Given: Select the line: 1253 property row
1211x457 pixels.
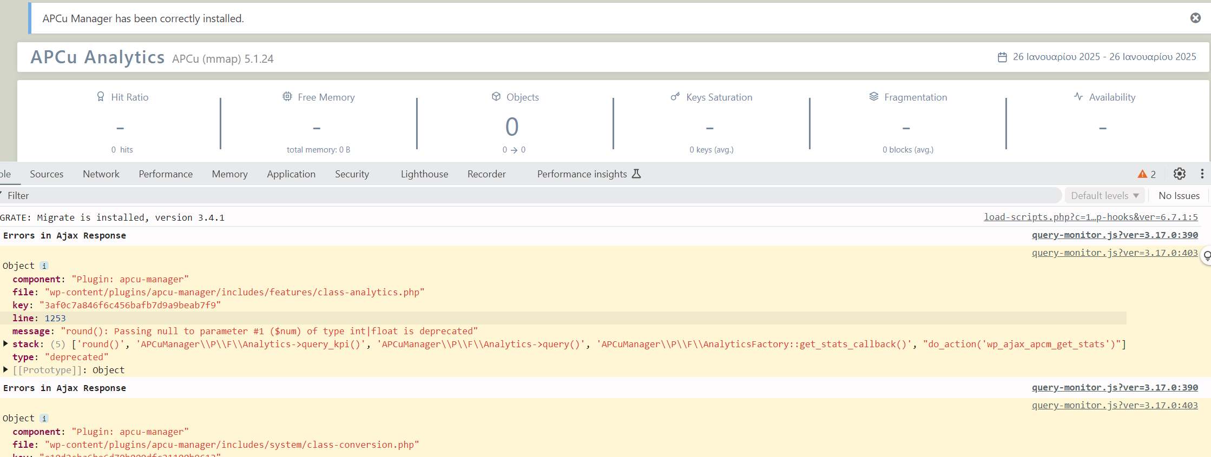Looking at the screenshot, I should click(563, 318).
